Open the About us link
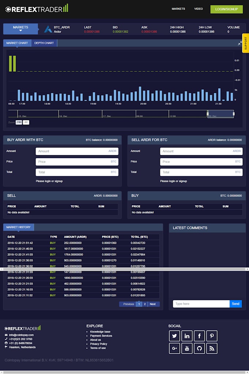 (96, 340)
